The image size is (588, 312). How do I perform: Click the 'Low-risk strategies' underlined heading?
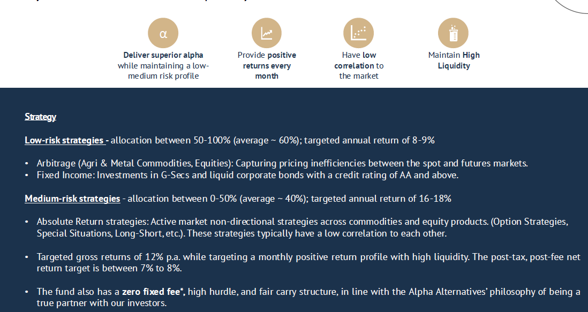point(66,140)
